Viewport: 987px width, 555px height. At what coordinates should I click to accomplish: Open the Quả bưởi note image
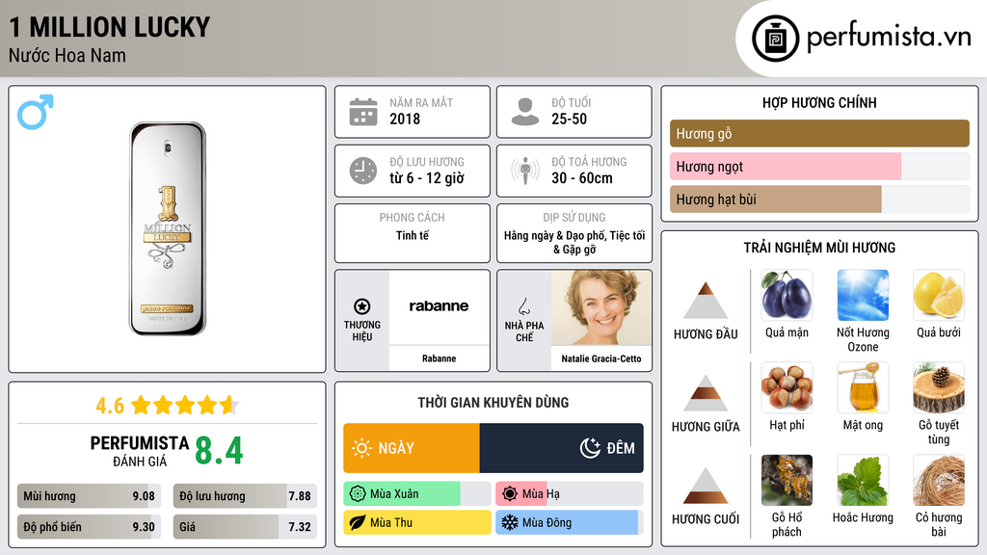[939, 295]
